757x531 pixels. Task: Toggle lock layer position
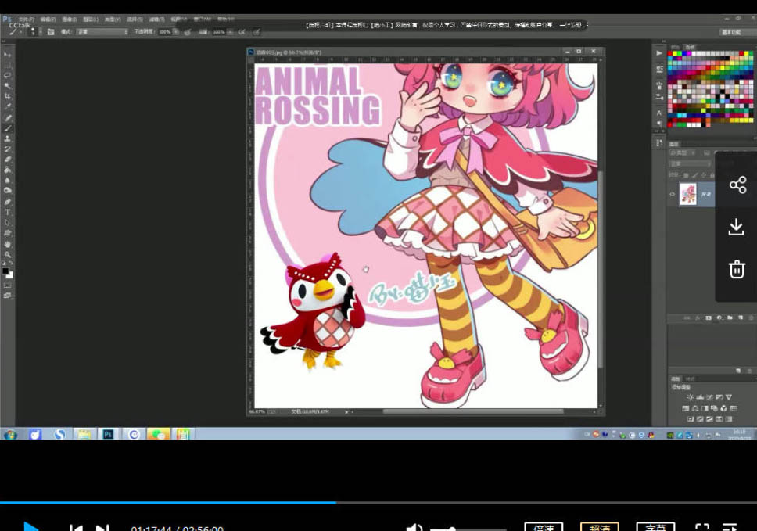click(703, 174)
